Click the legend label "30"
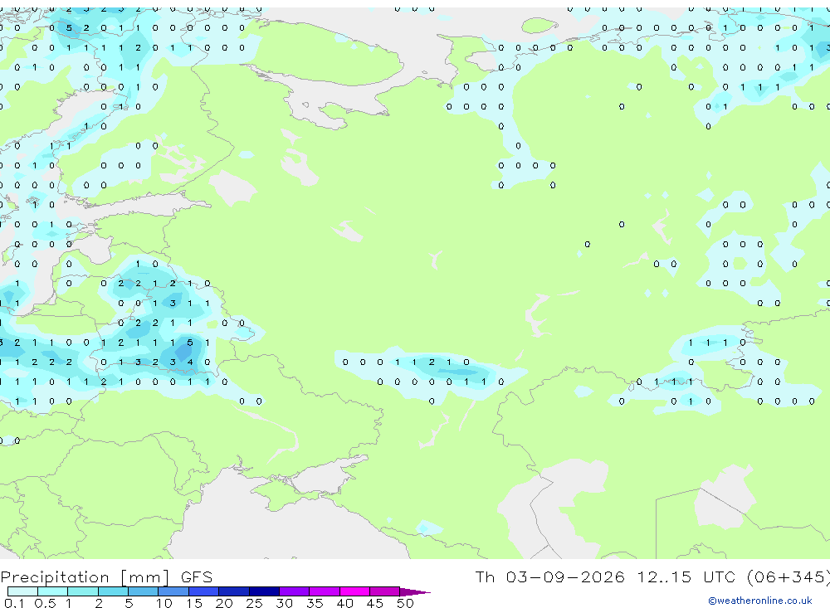Image resolution: width=830 pixels, height=608 pixels. tap(285, 603)
